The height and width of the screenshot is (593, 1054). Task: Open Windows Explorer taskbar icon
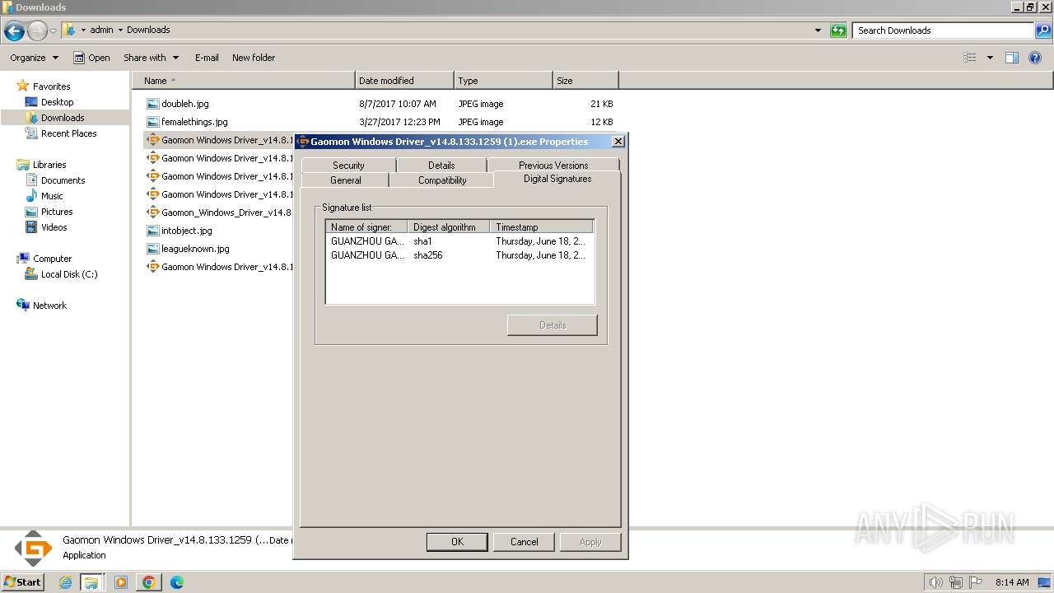91,582
